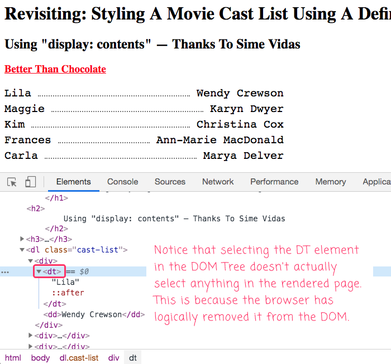Click the inspect element picker icon
This screenshot has height=364, width=391.
pyautogui.click(x=12, y=182)
